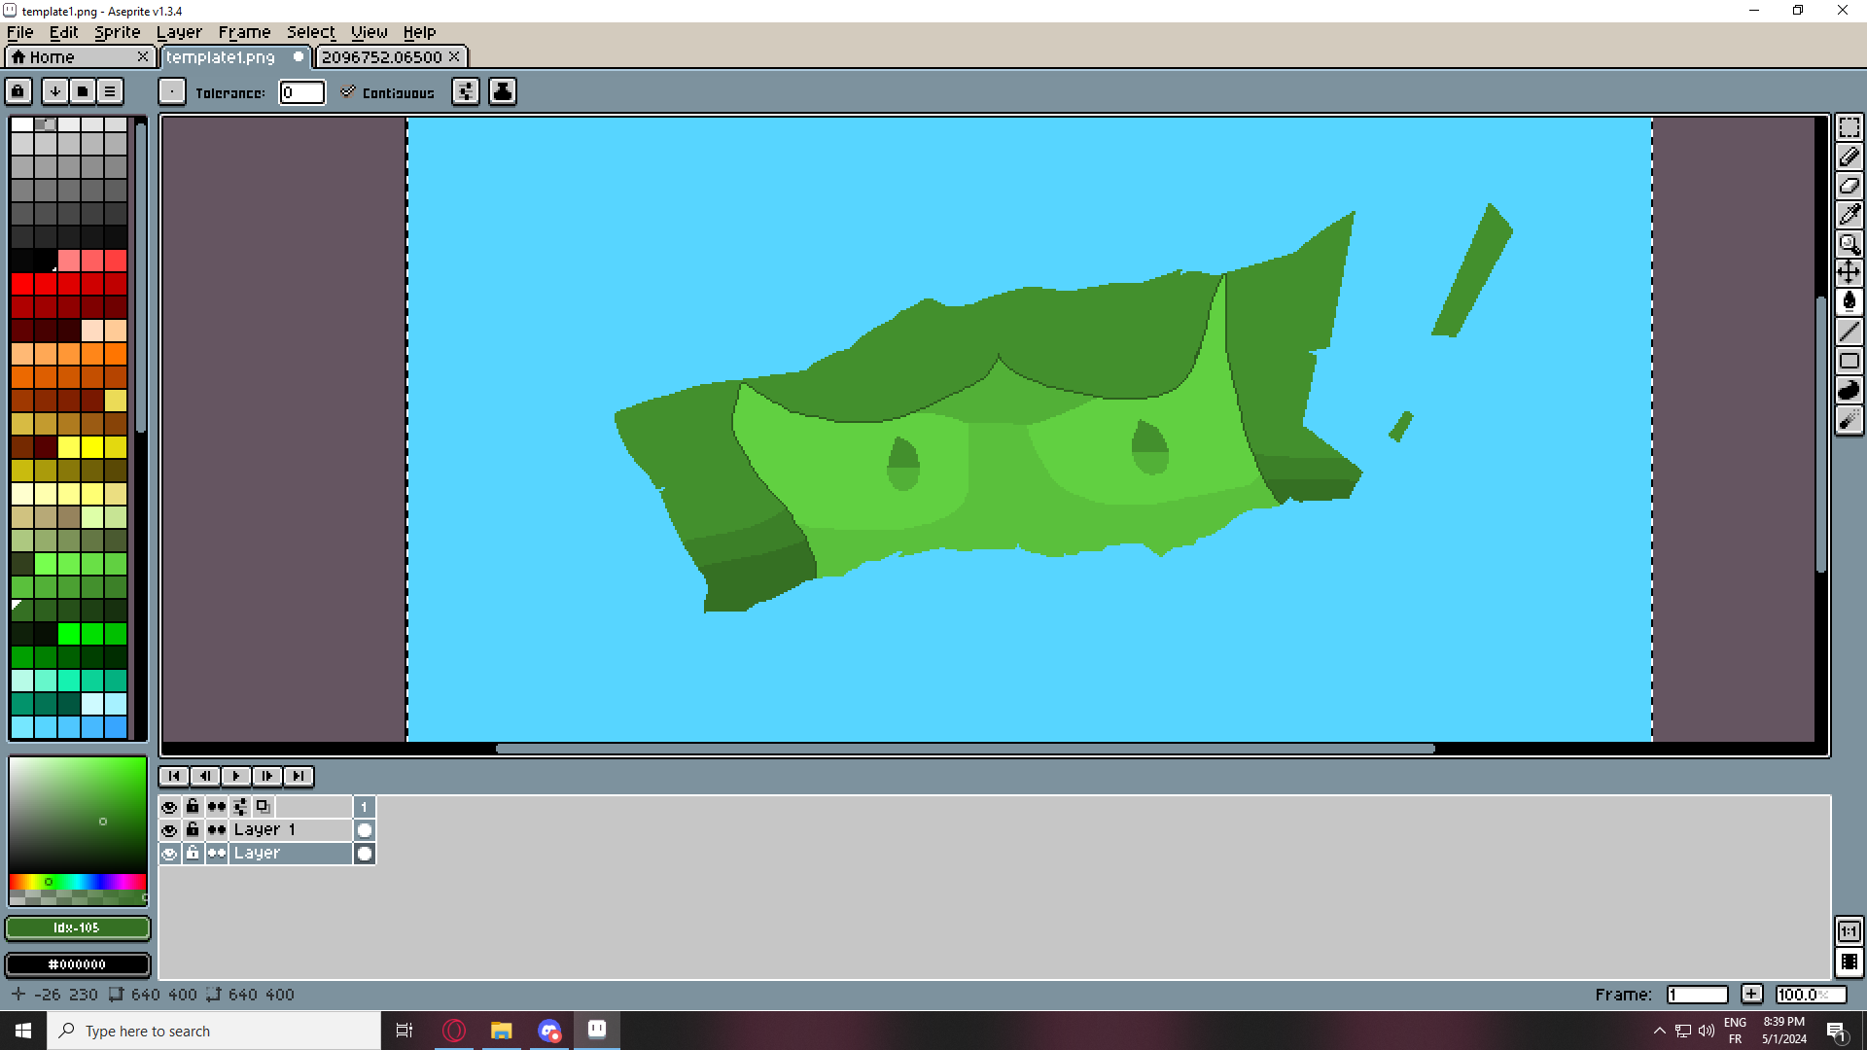Choose the Line tool
Image resolution: width=1867 pixels, height=1050 pixels.
pos(1849,332)
